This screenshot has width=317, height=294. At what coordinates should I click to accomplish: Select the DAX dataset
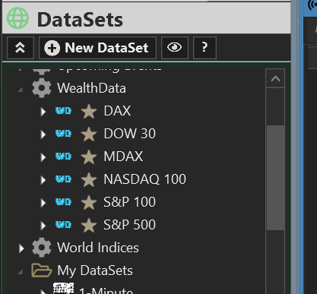[117, 111]
